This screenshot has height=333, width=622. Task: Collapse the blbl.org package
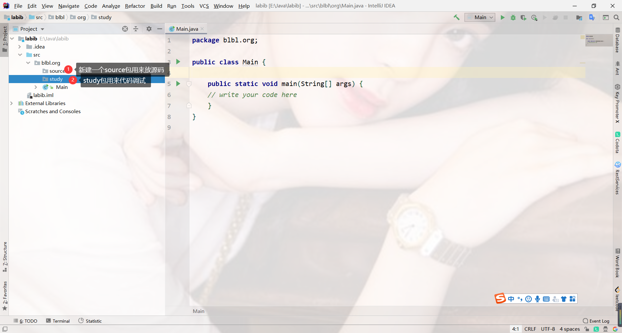[28, 63]
